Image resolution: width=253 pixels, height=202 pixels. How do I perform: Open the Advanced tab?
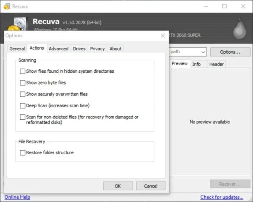coord(58,49)
